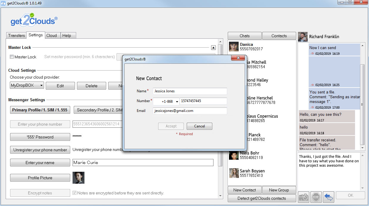Click the Enter your phone number button
The width and height of the screenshot is (369, 206).
(40, 124)
